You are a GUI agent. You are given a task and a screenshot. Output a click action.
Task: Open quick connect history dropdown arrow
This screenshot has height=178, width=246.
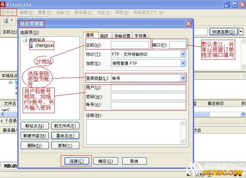coord(241,32)
